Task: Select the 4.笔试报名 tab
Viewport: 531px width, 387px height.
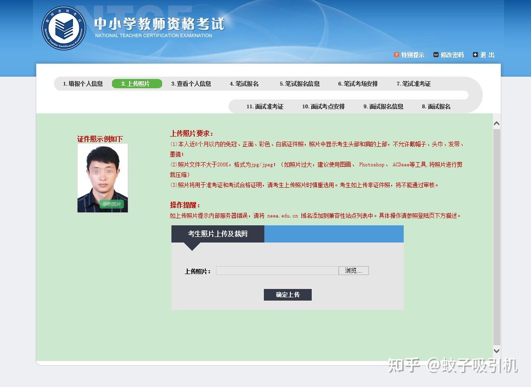Action: coord(245,84)
